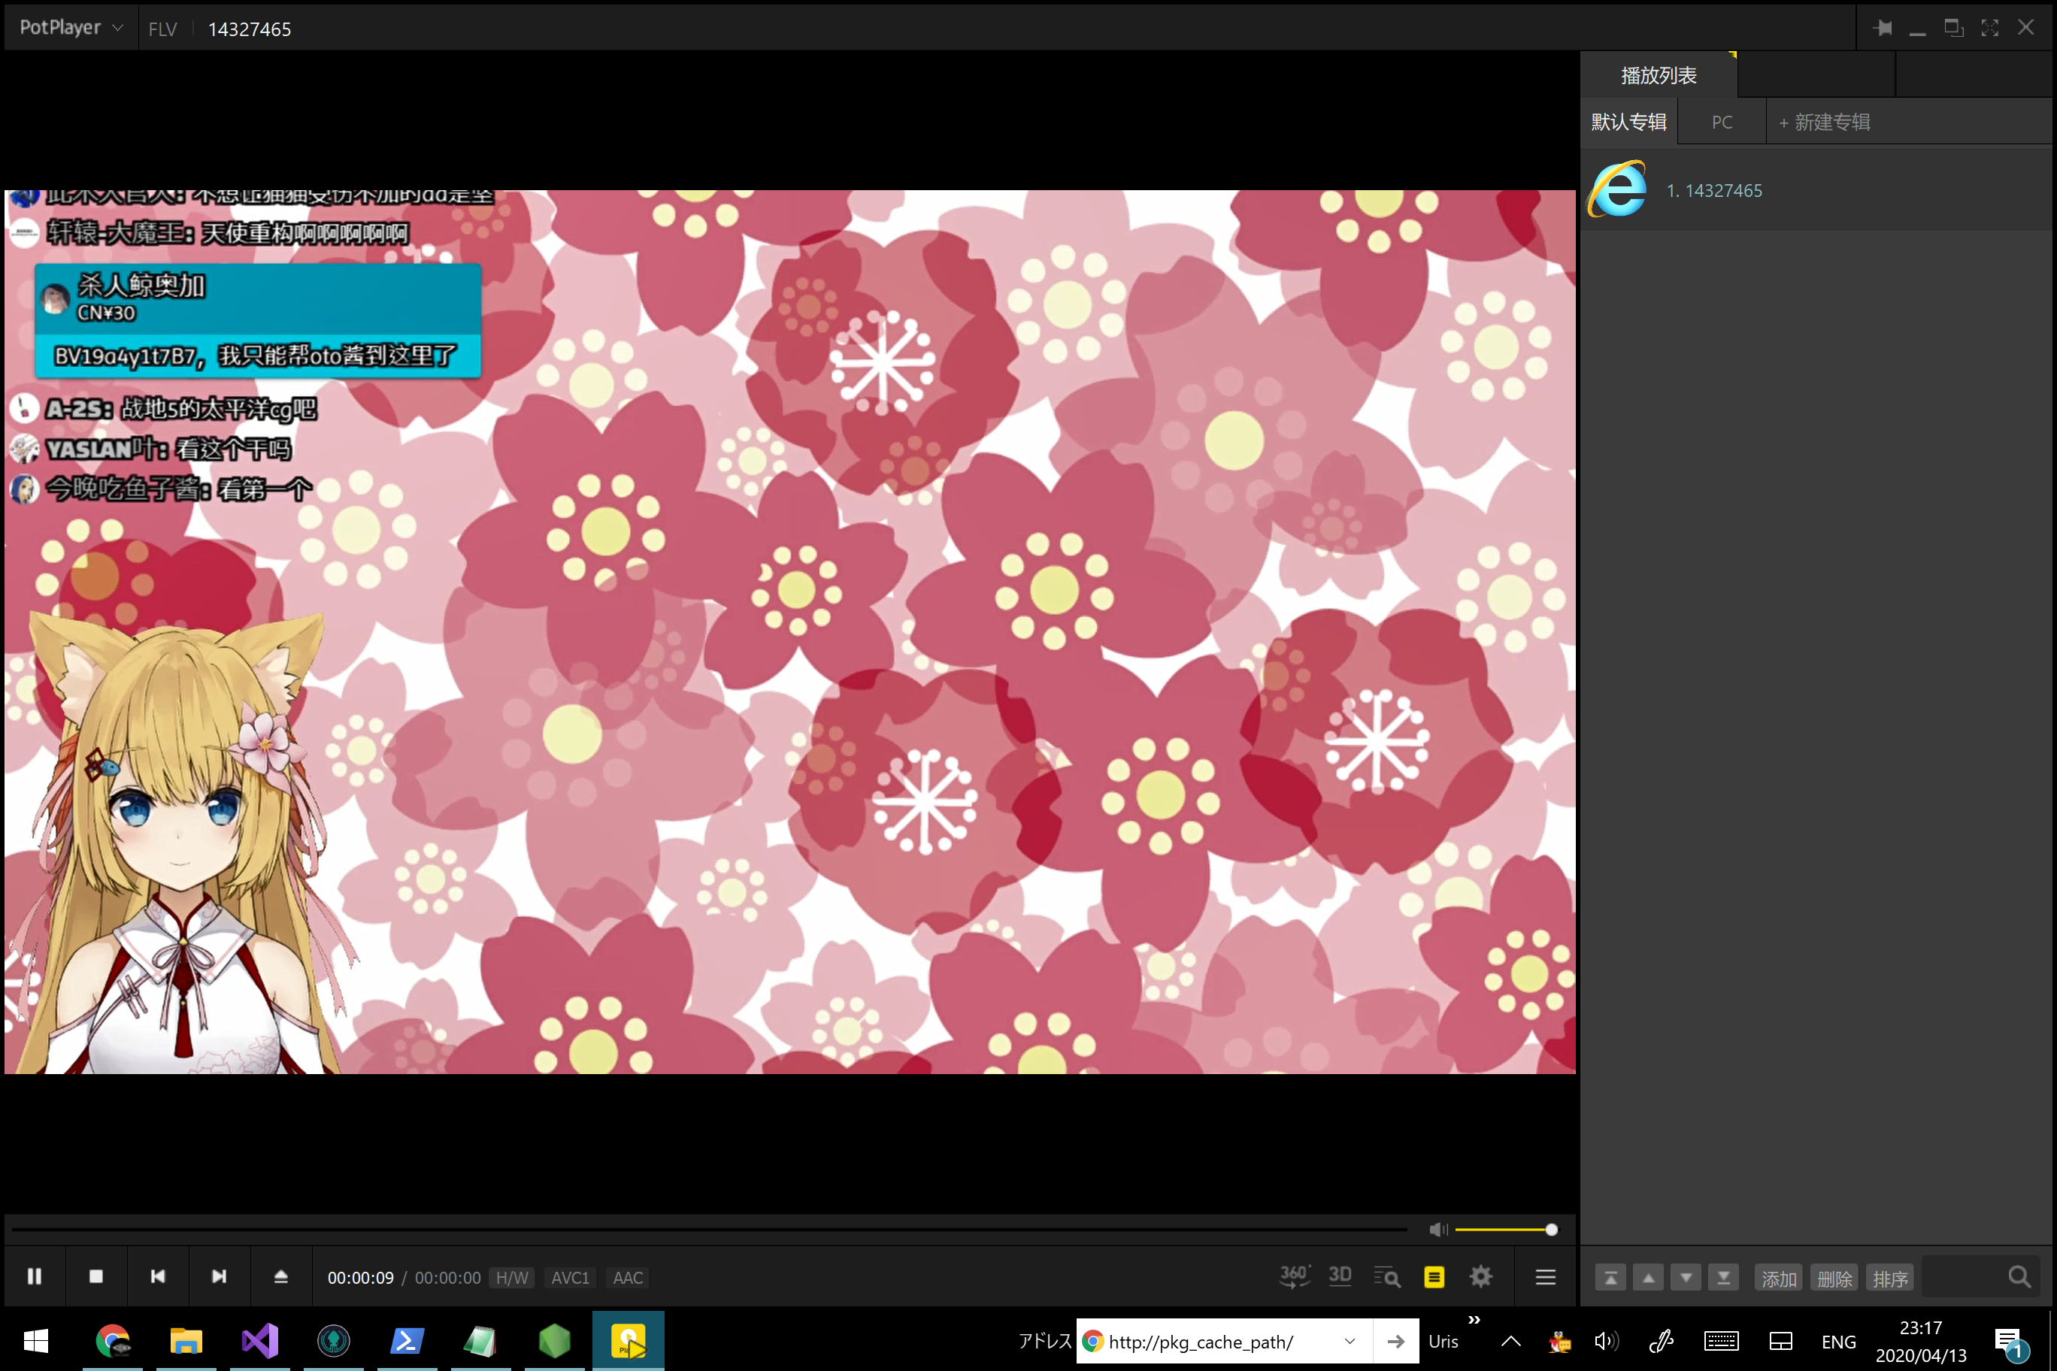The image size is (2057, 1371).
Task: Select playlist item 1. 14327465
Action: coord(1817,189)
